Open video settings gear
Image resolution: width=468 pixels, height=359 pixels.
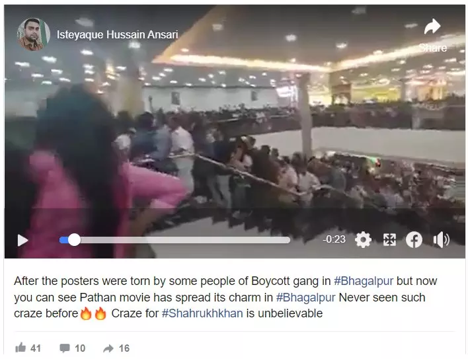[364, 239]
